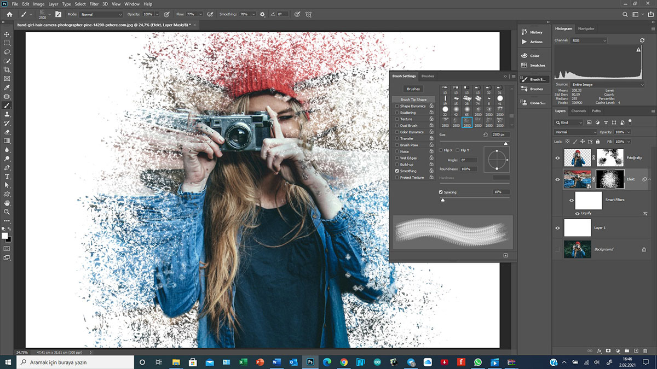Open the History panel
Screen dimensions: 657x369
[x=535, y=32]
